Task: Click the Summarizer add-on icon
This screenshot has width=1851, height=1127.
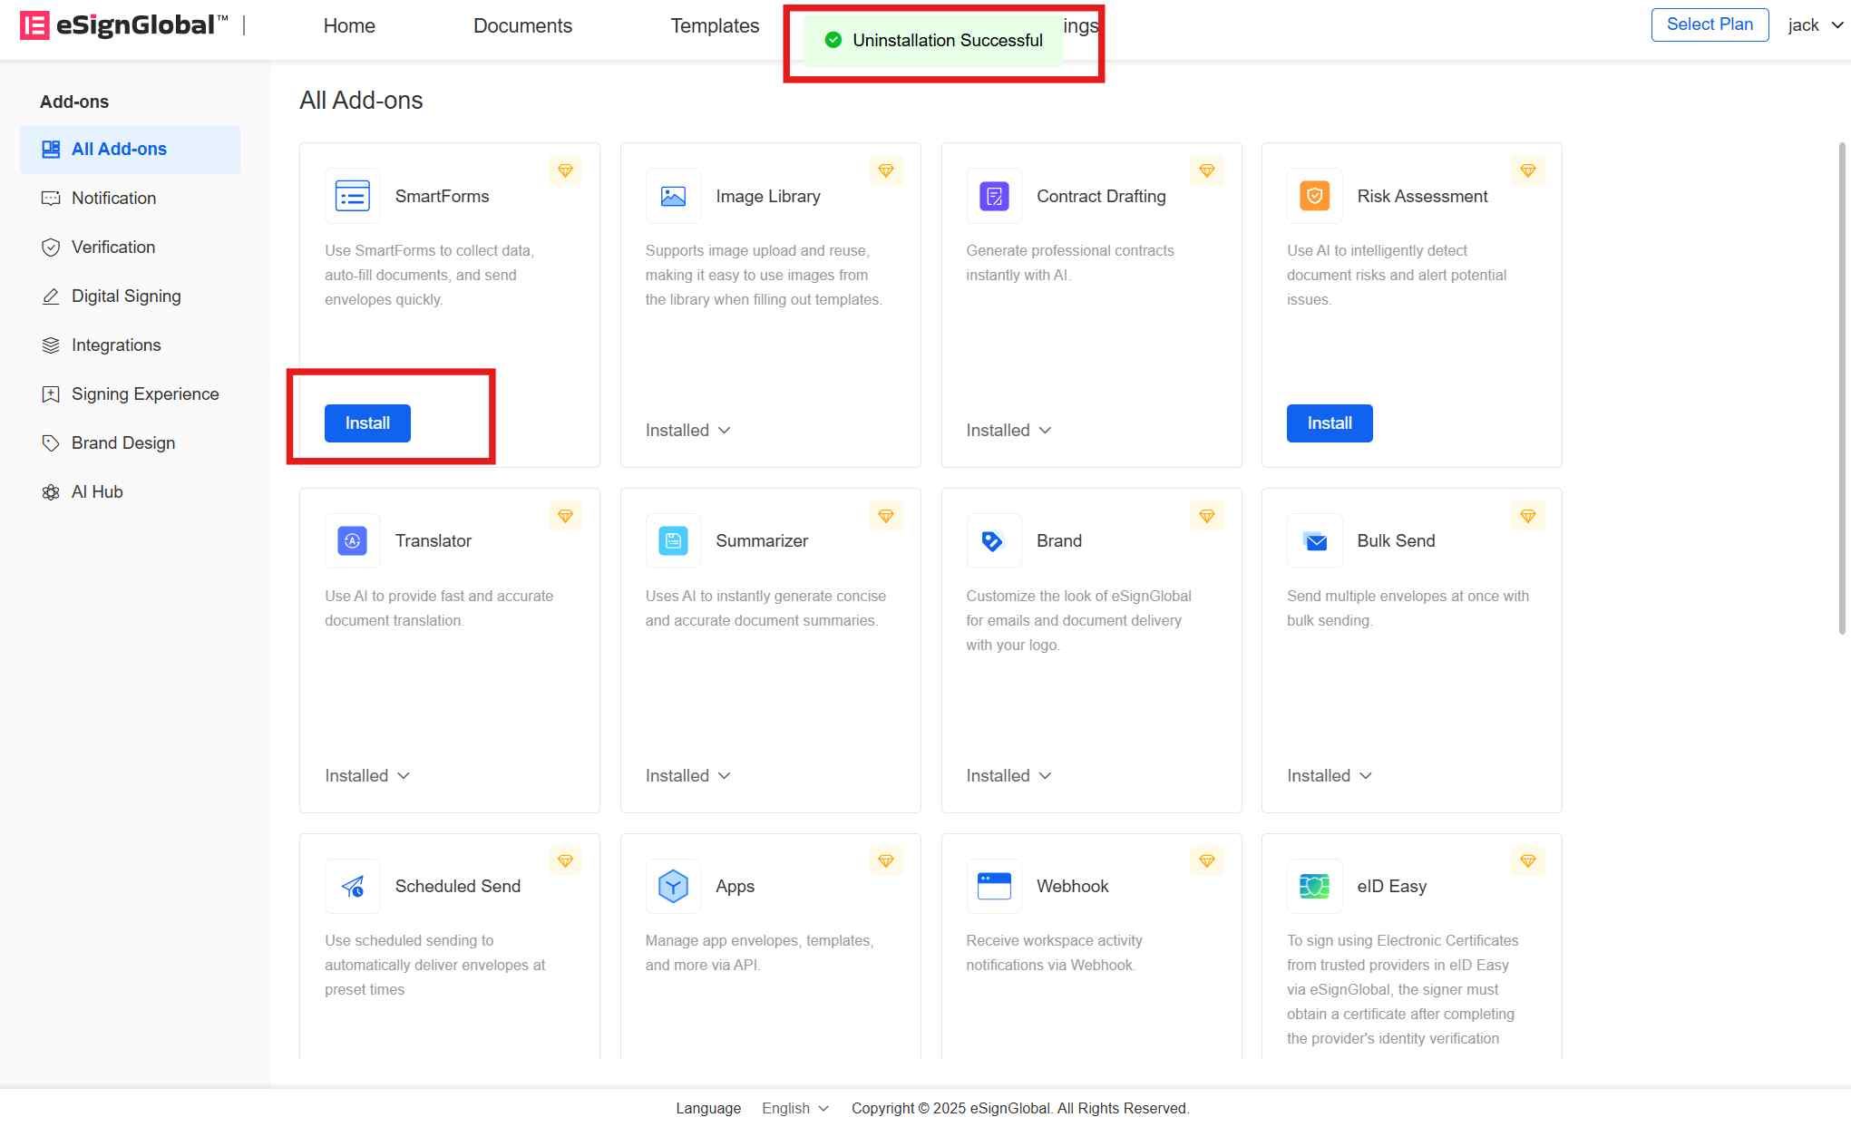Action: click(x=673, y=541)
